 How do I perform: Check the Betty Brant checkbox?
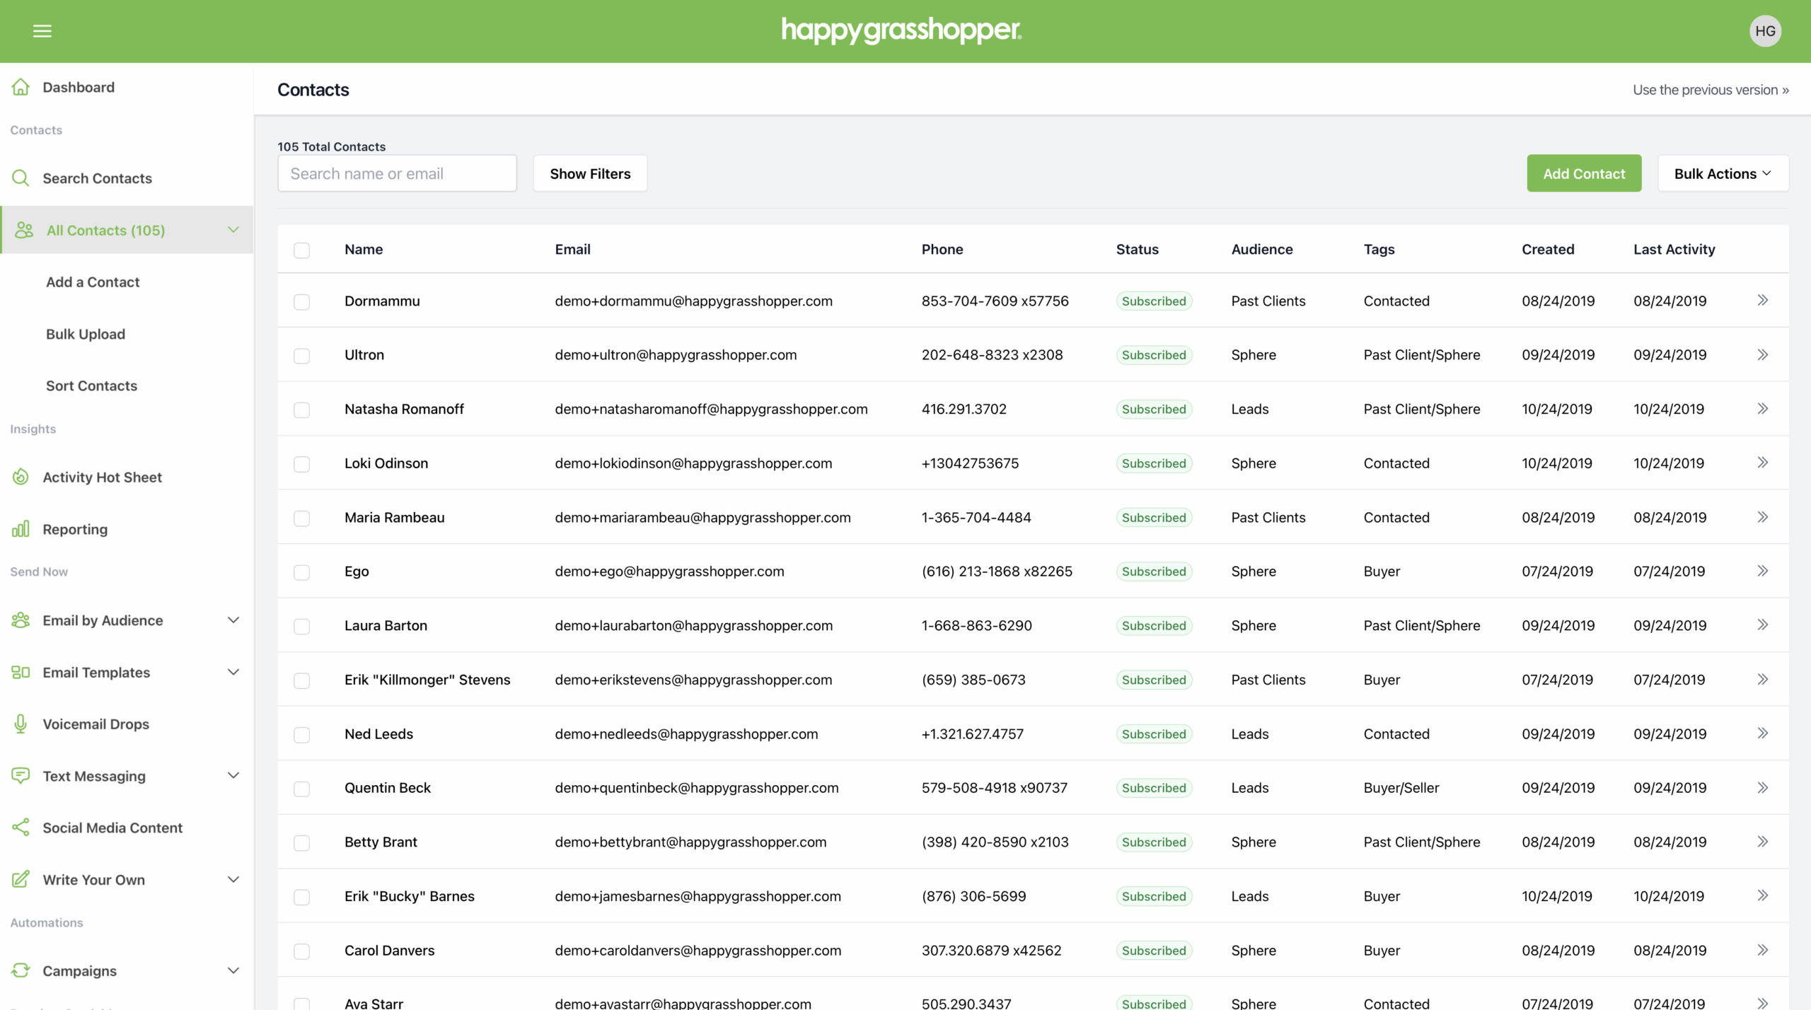302,843
